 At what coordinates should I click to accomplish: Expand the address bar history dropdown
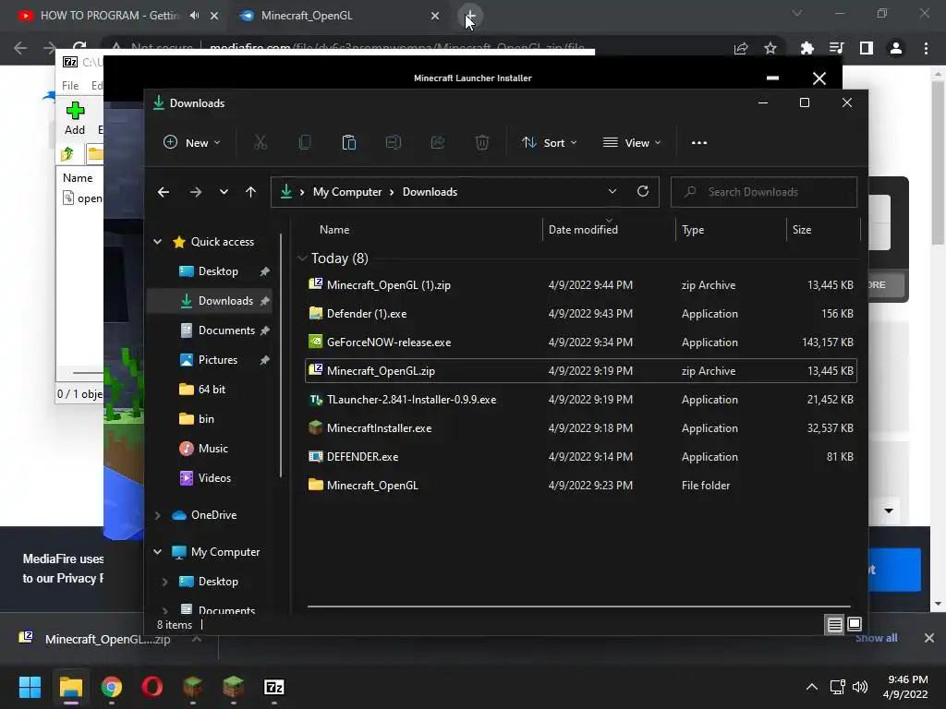pos(612,192)
